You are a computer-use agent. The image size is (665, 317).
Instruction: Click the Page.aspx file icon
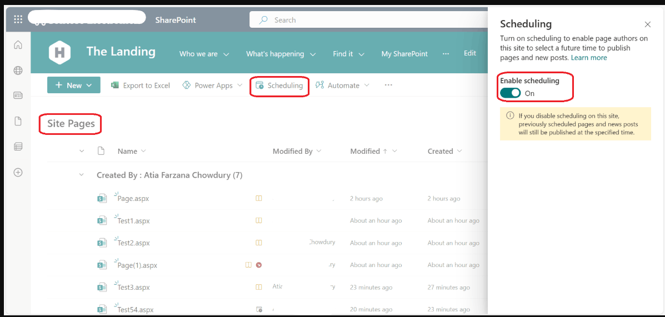coord(102,198)
